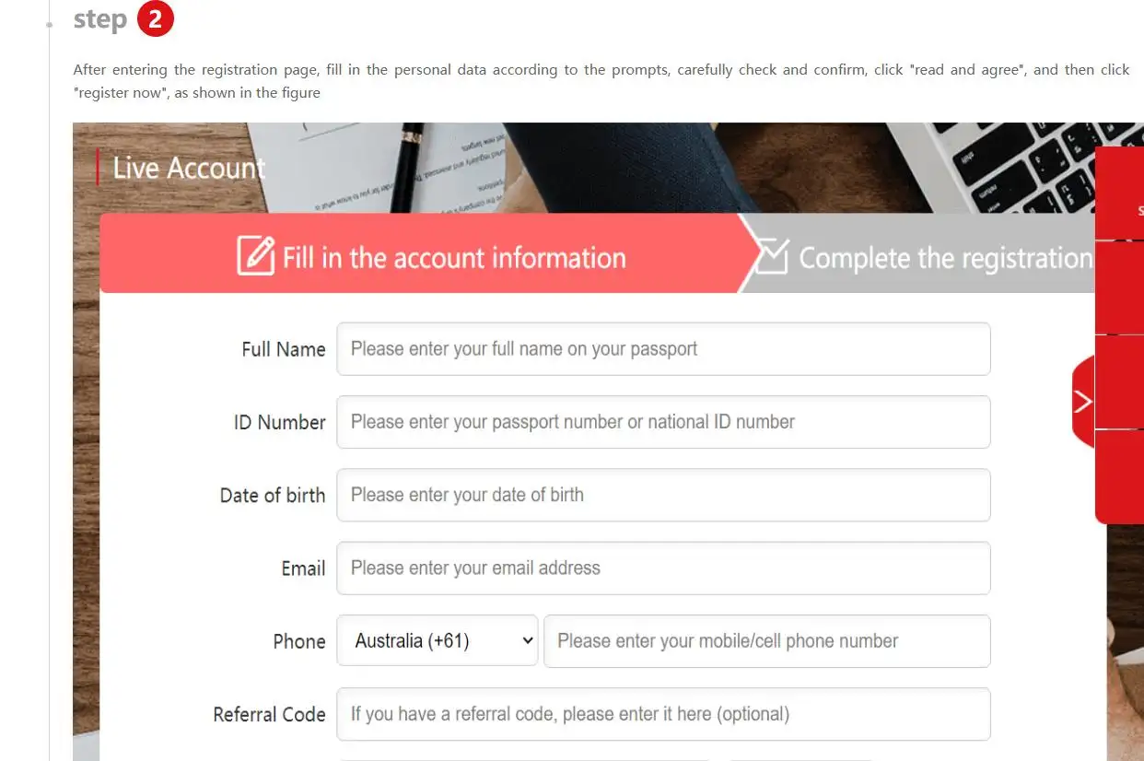
Task: Collapse the red side panel with the arrow
Action: 1082,402
